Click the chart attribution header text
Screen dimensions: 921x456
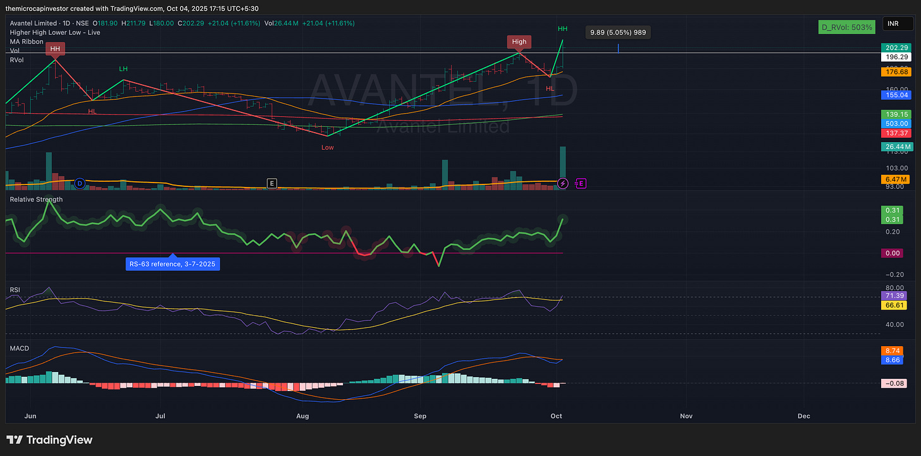(132, 8)
